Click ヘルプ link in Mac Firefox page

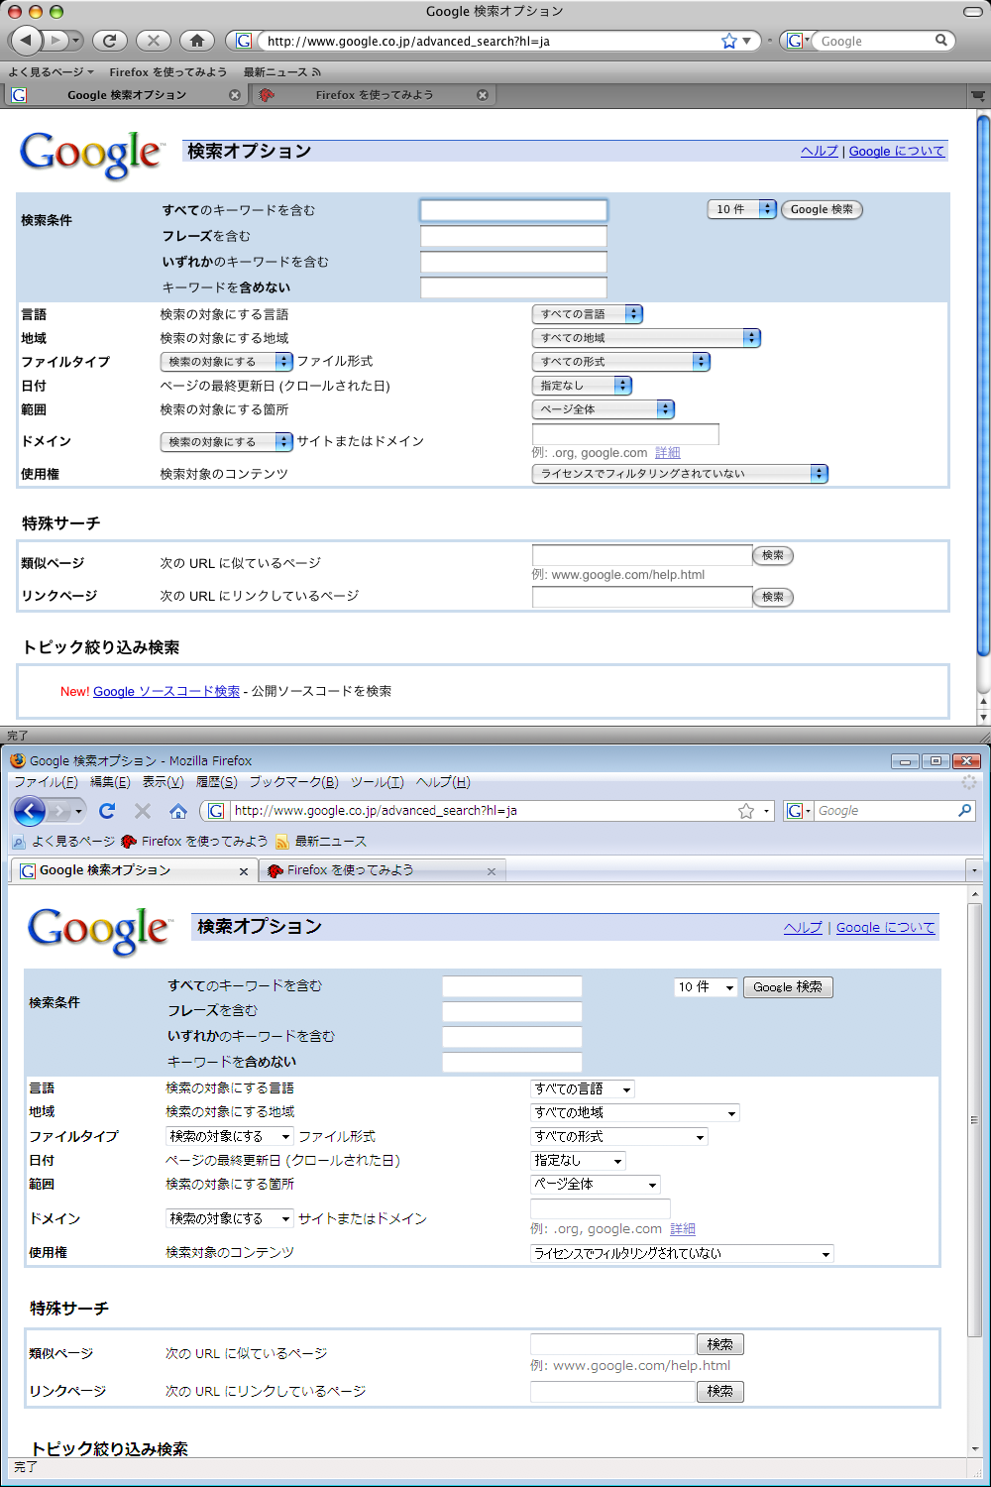820,152
